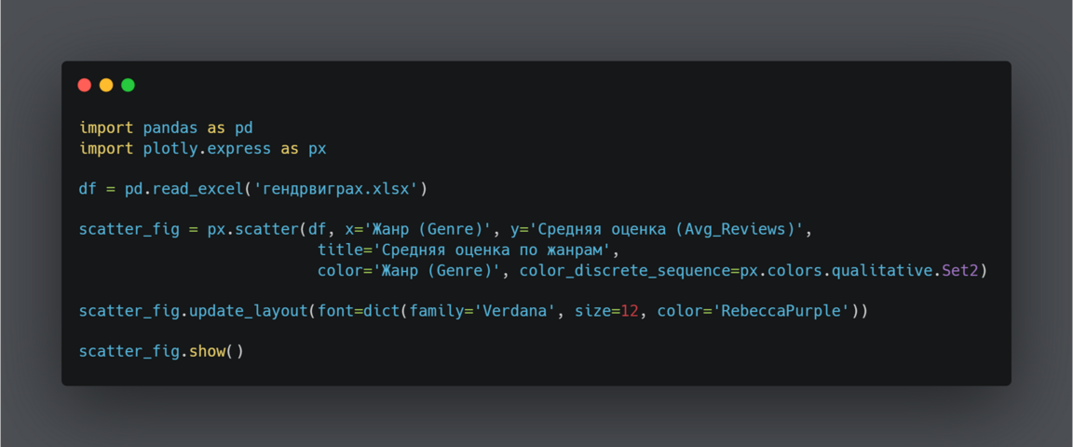
Task: Click px.scatter function call
Action: [x=249, y=229]
